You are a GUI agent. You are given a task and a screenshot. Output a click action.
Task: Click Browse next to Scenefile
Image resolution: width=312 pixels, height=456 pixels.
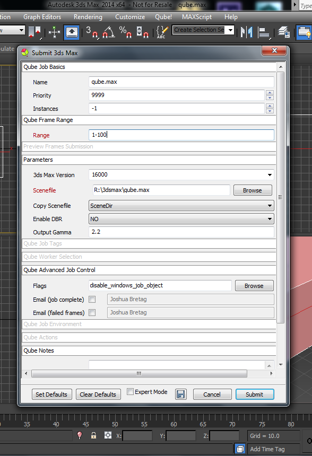click(253, 190)
